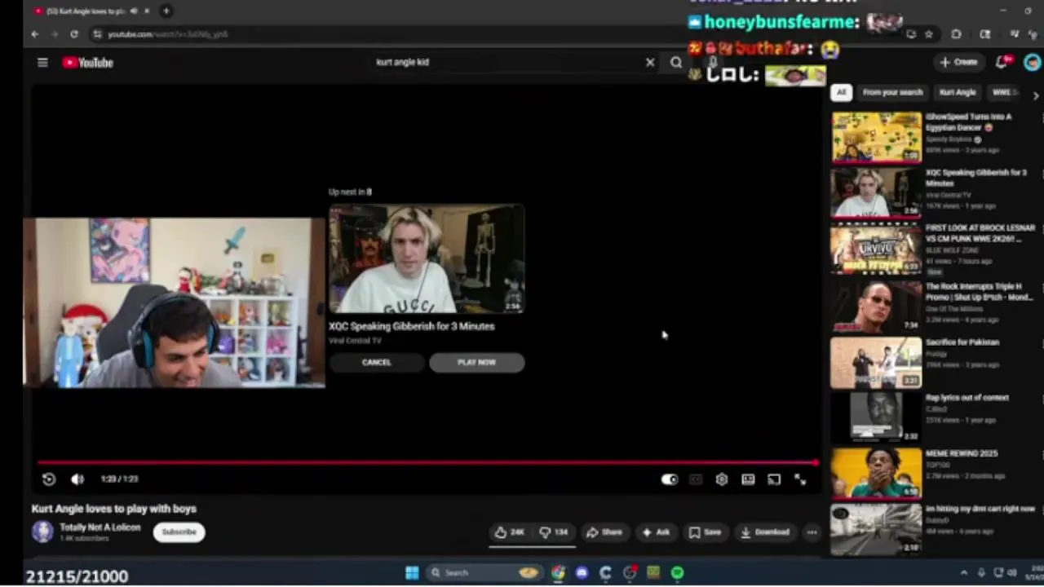The image size is (1044, 587).
Task: Cancel the up next autoplay
Action: 377,362
